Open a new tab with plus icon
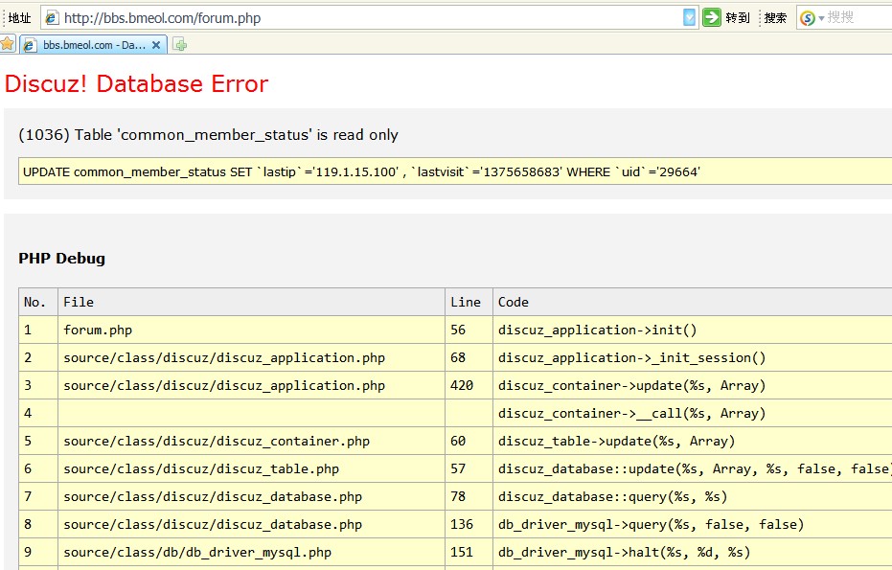This screenshot has height=570, width=892. click(180, 44)
